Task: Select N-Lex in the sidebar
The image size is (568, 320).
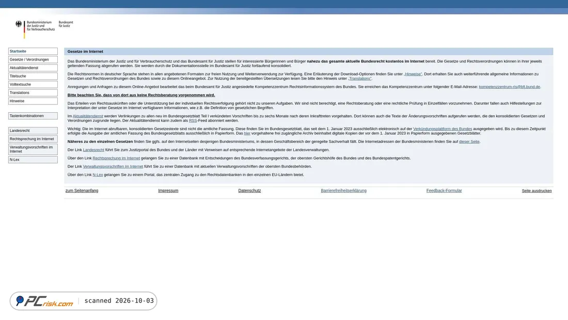Action: tap(33, 160)
